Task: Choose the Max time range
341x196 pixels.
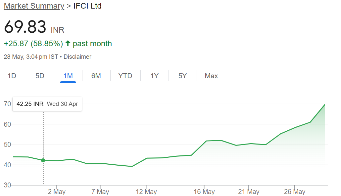Action: click(211, 76)
